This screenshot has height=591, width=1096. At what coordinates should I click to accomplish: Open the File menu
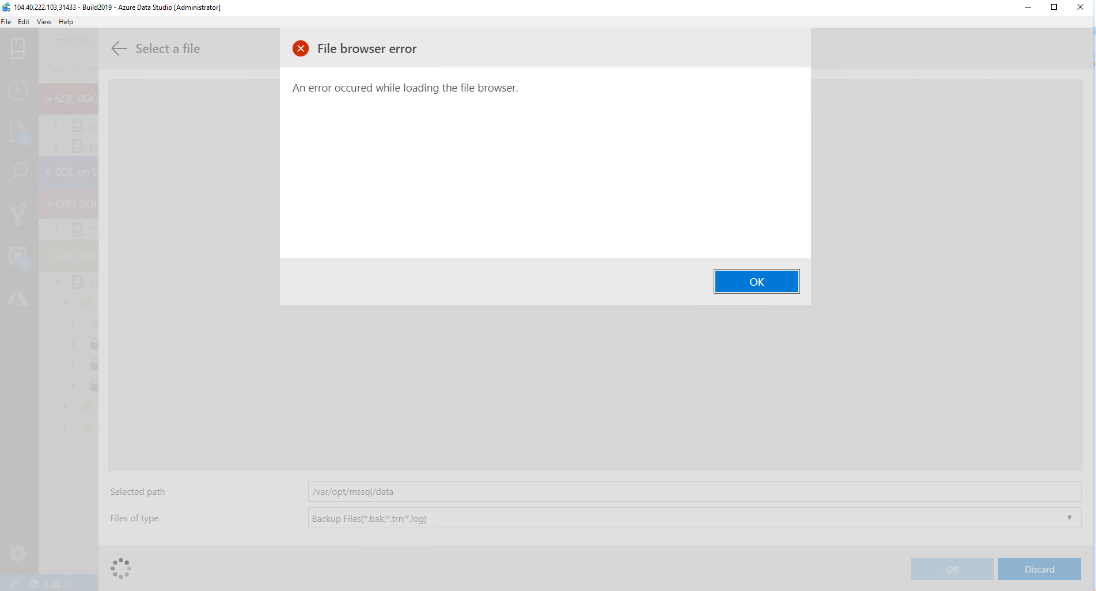(x=6, y=22)
